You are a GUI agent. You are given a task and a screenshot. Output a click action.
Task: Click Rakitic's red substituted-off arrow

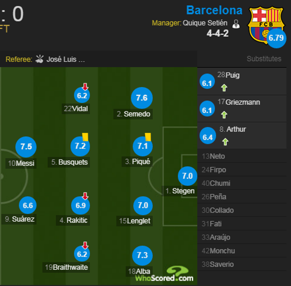pos(85,196)
